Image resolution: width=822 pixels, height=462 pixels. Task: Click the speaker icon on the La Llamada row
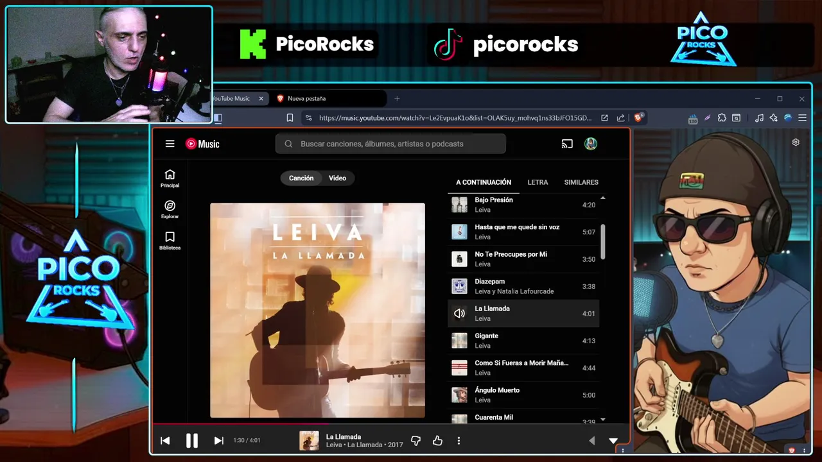pos(459,314)
